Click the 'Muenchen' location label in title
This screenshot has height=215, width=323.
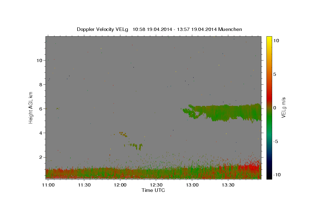(230, 29)
